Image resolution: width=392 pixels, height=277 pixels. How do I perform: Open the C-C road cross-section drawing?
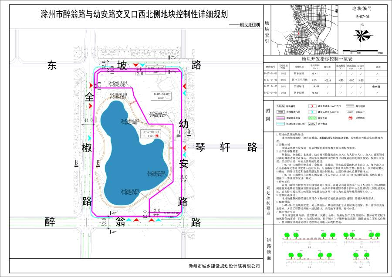[x=361, y=240]
